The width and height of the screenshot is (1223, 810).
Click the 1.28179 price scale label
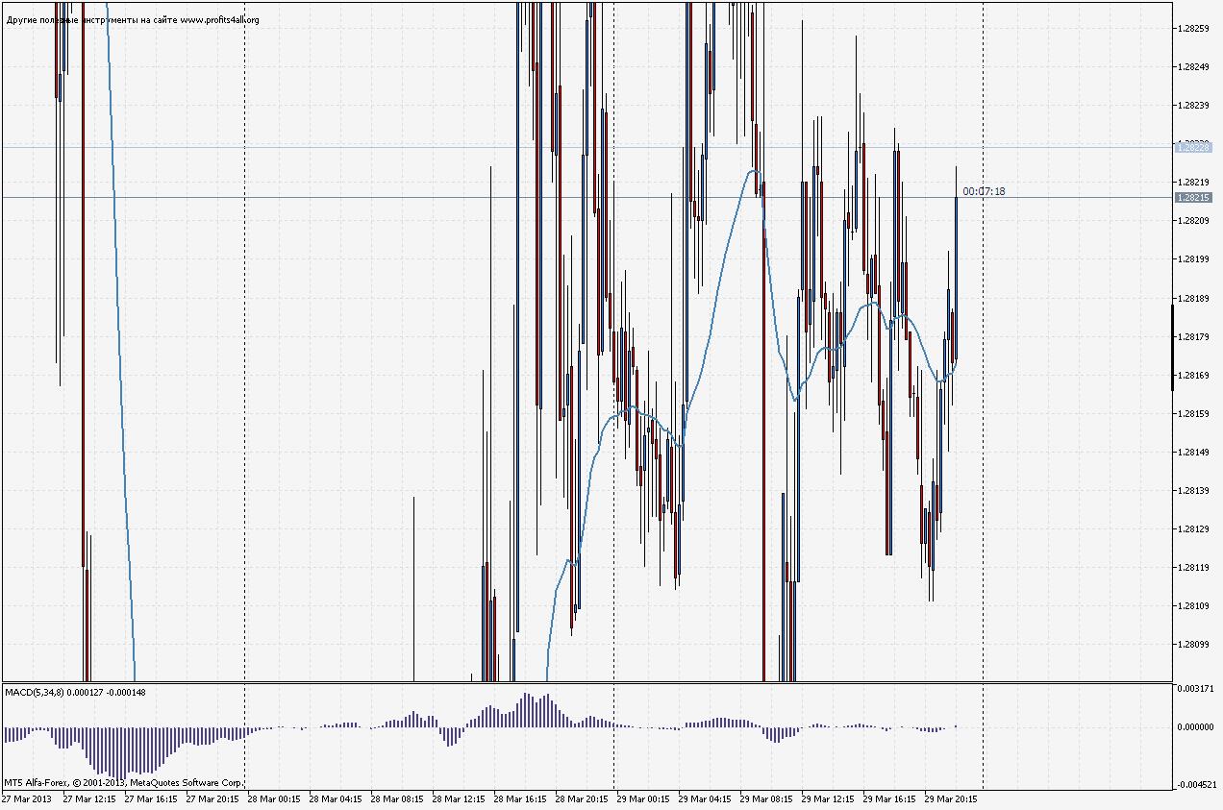click(x=1192, y=336)
